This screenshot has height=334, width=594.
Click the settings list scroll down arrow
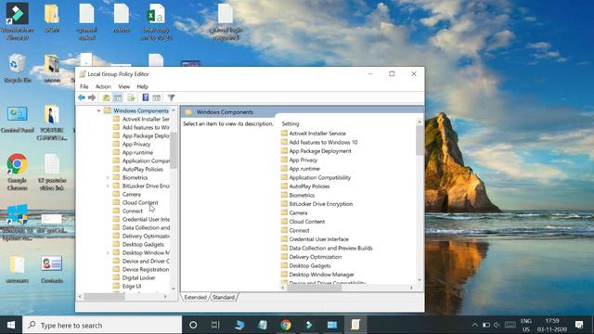[x=420, y=280]
